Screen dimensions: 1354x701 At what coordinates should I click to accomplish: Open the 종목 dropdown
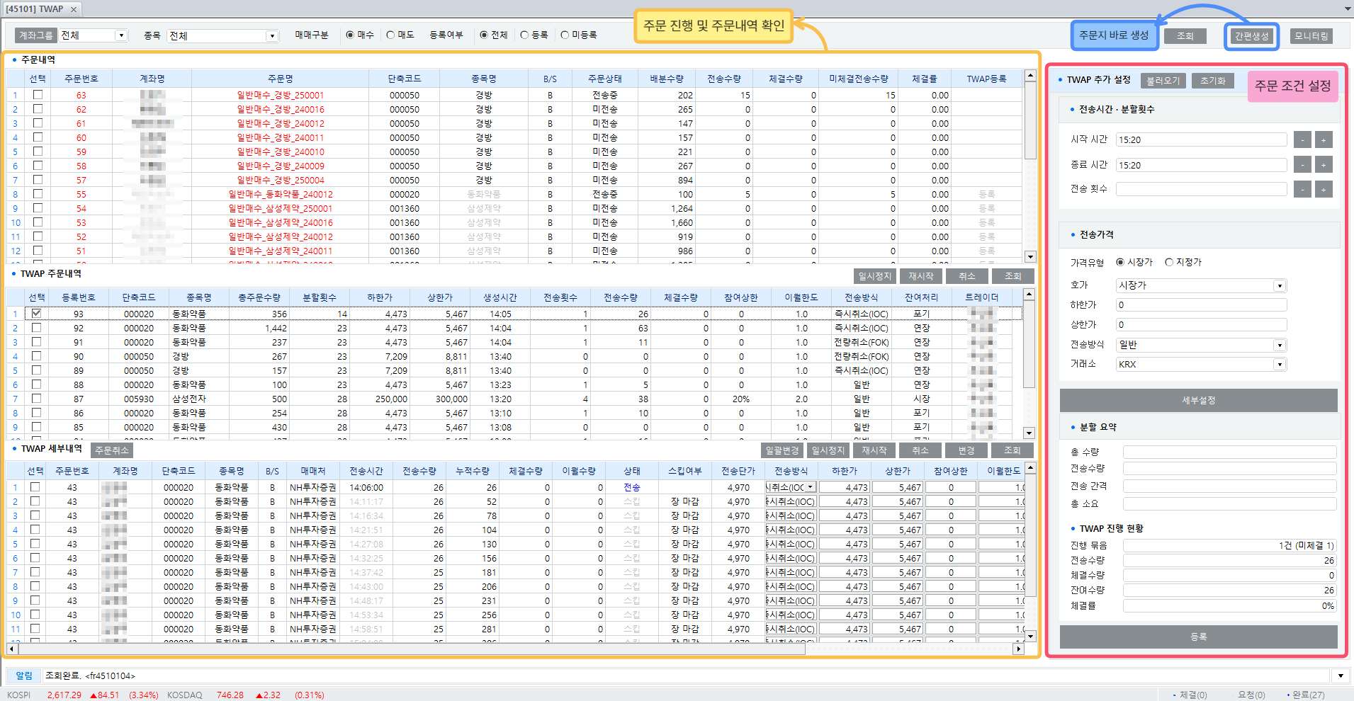click(x=272, y=35)
